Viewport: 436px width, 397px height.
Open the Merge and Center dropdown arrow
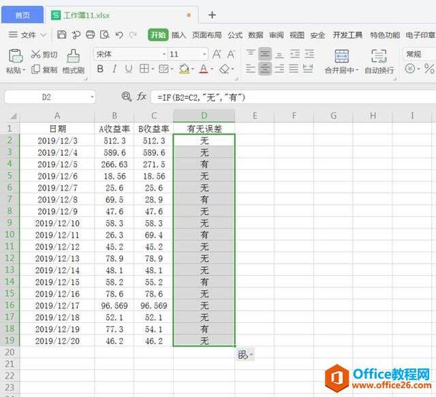(357, 70)
